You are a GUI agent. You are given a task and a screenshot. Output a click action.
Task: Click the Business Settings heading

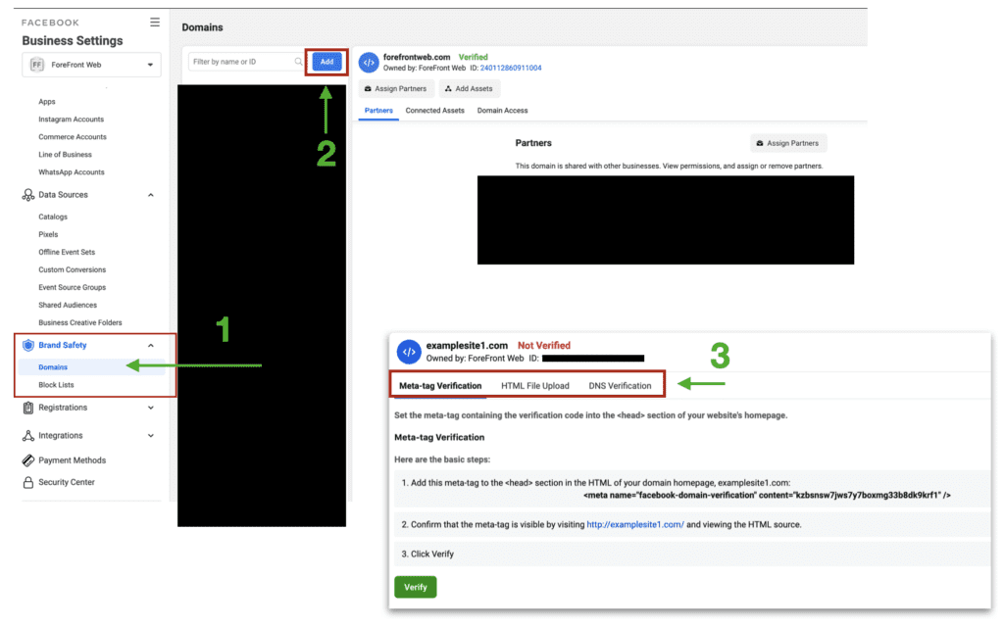tap(73, 41)
